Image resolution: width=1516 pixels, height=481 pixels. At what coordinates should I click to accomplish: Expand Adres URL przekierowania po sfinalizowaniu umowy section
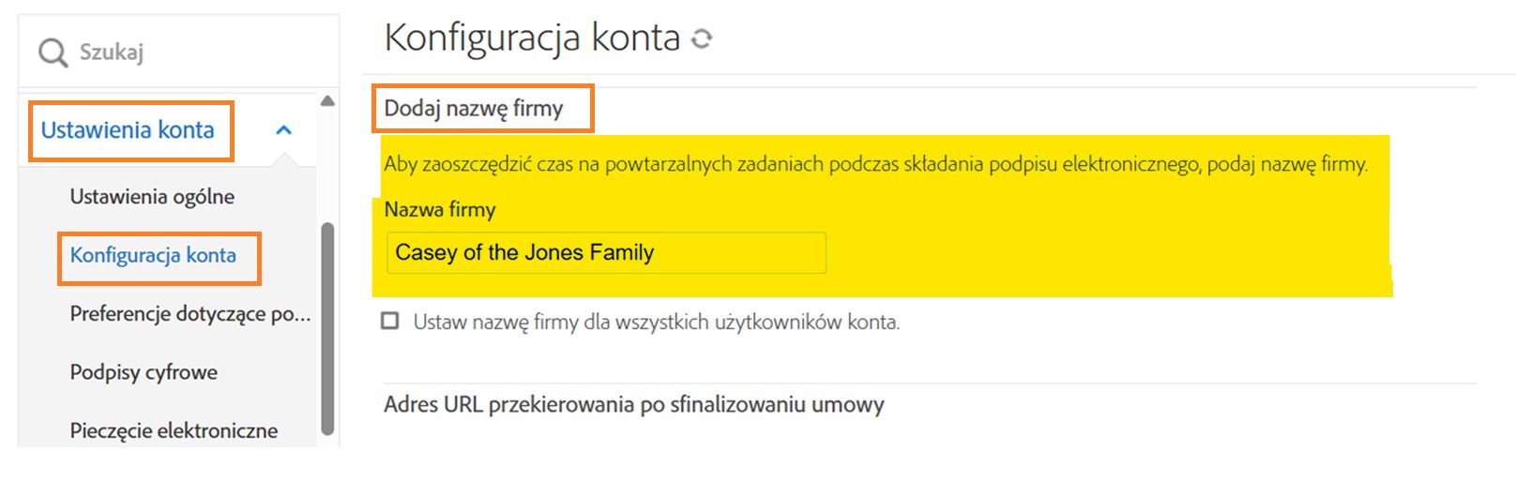pos(633,405)
